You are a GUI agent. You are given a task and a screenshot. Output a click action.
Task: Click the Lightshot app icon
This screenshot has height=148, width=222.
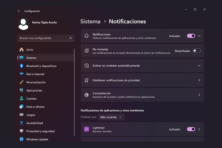click(x=87, y=129)
